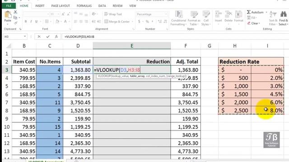Expand the Name Box dropdown arrow
289x162 pixels.
point(25,36)
